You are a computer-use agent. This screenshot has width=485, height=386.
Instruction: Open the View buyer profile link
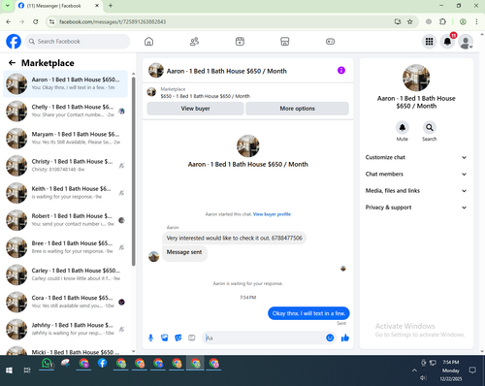pyautogui.click(x=272, y=214)
